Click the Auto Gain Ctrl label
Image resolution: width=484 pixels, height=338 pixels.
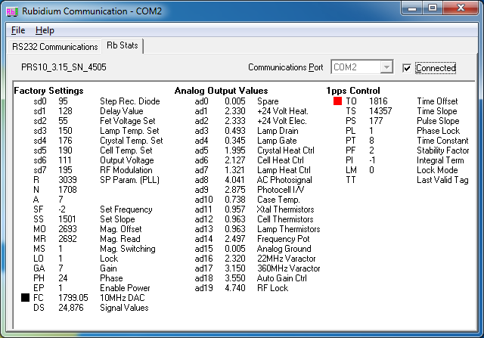pyautogui.click(x=282, y=278)
